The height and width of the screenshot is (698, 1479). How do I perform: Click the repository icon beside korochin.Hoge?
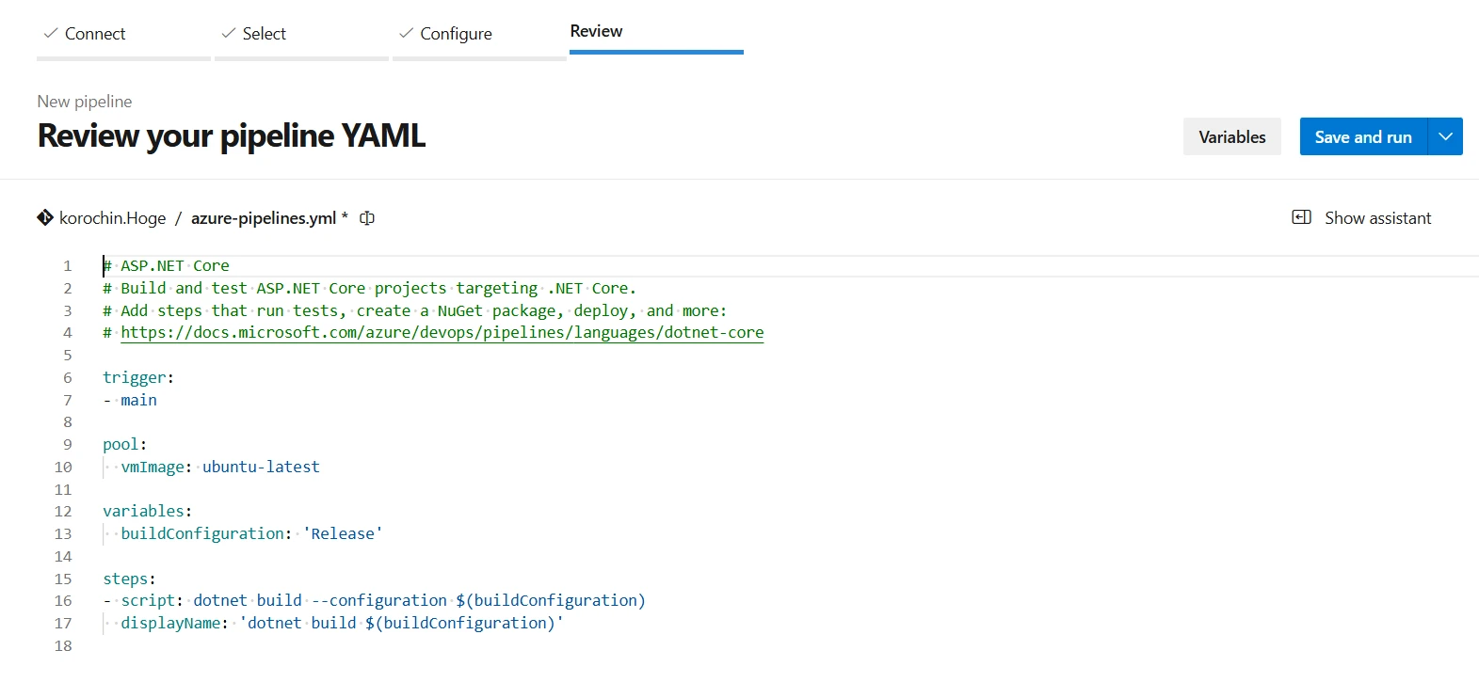(45, 218)
